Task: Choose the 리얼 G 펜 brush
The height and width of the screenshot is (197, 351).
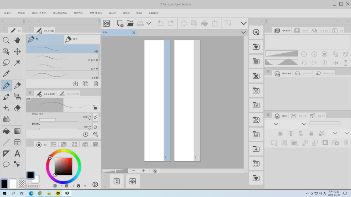Action: 63,58
